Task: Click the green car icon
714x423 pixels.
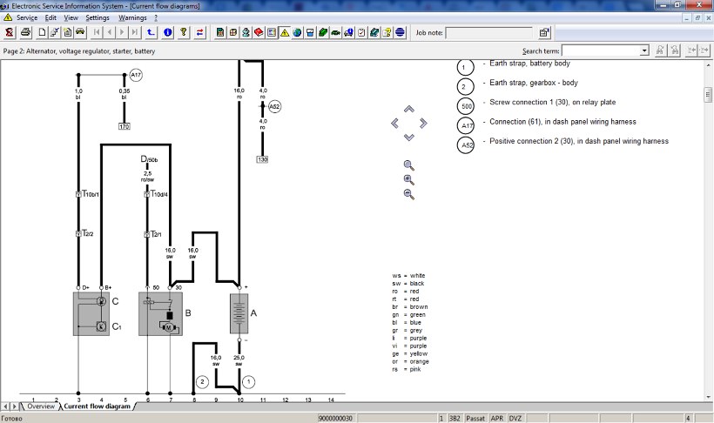Action: click(335, 32)
